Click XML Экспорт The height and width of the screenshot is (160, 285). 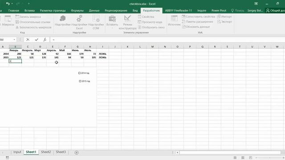(224, 22)
